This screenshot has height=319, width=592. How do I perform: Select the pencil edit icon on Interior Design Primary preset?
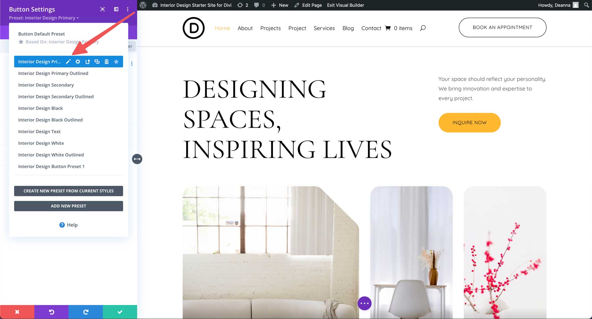pyautogui.click(x=68, y=61)
